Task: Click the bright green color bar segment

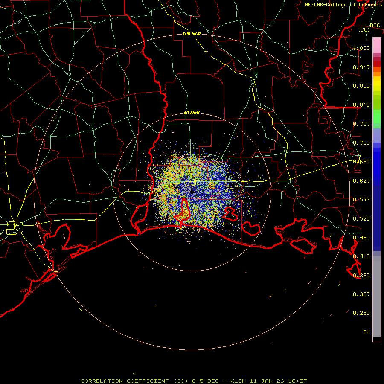Action: (377, 116)
